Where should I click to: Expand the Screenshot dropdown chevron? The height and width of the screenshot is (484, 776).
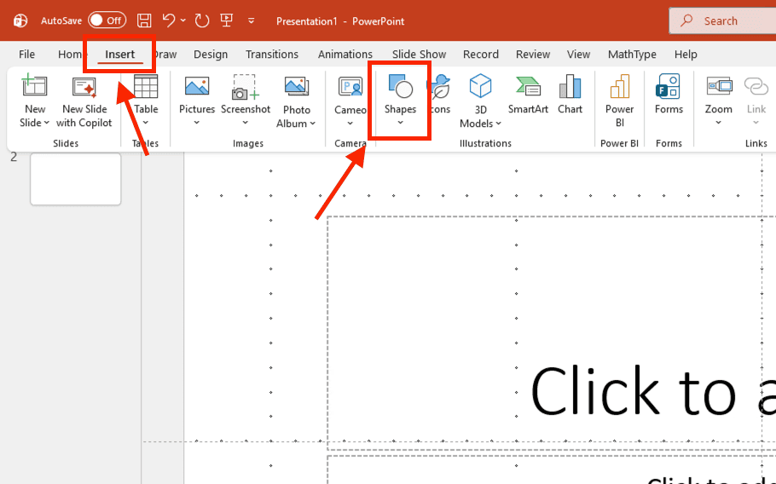[246, 123]
